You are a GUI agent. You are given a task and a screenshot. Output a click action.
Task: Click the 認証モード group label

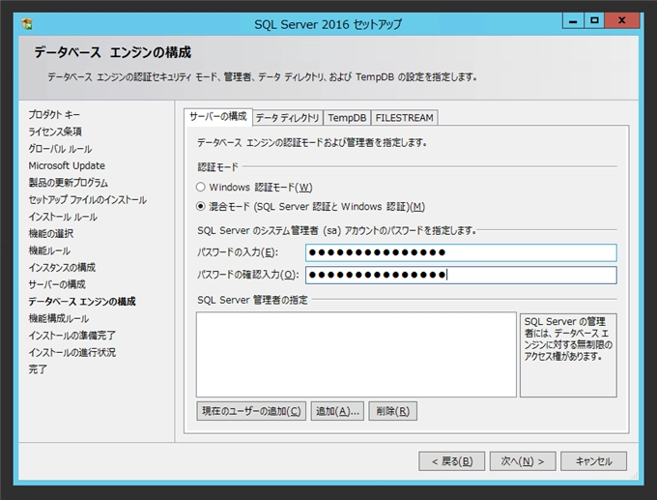point(217,167)
